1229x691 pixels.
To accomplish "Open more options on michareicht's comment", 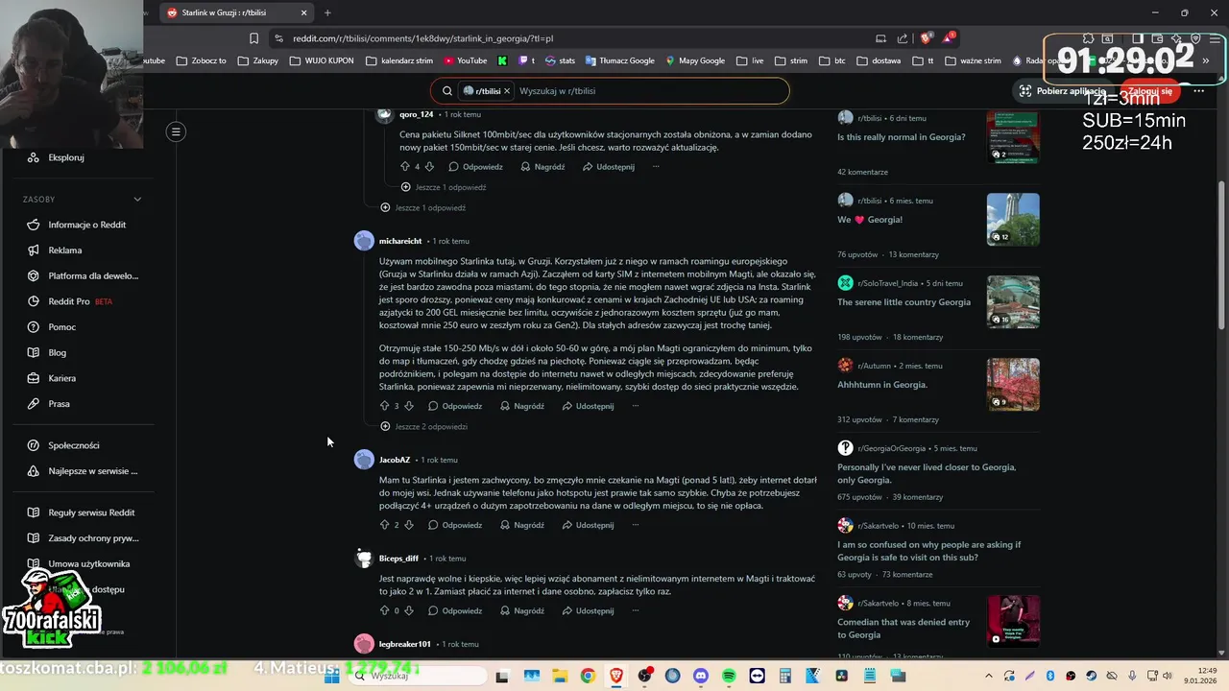I will coord(635,406).
